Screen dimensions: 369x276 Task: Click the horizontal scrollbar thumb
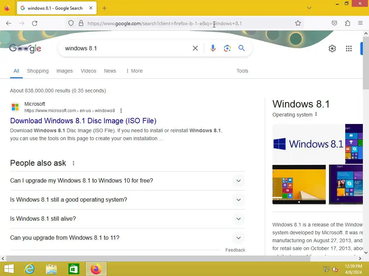(158, 259)
